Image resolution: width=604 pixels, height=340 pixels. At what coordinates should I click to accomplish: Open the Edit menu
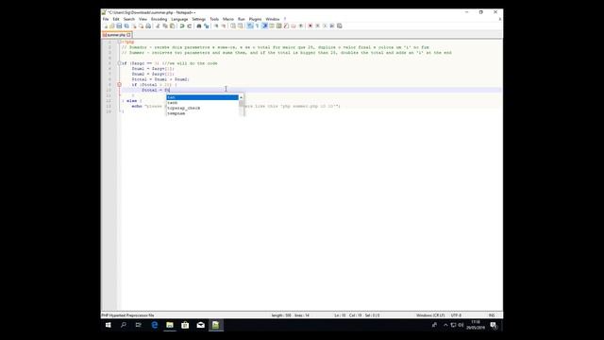pos(116,19)
